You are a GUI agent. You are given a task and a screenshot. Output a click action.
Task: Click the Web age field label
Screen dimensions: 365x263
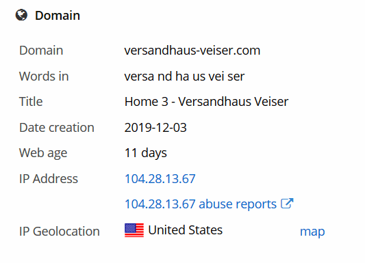(43, 153)
